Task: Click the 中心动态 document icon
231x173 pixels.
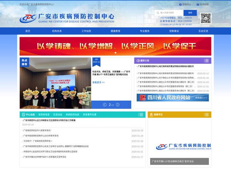Action: click(23, 115)
